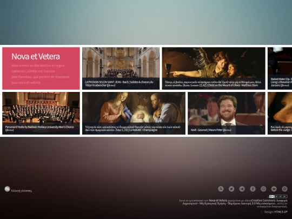This screenshot has height=219, width=292.
Task: Open La Nativité Champaigne painting tile
Action: (x=134, y=113)
